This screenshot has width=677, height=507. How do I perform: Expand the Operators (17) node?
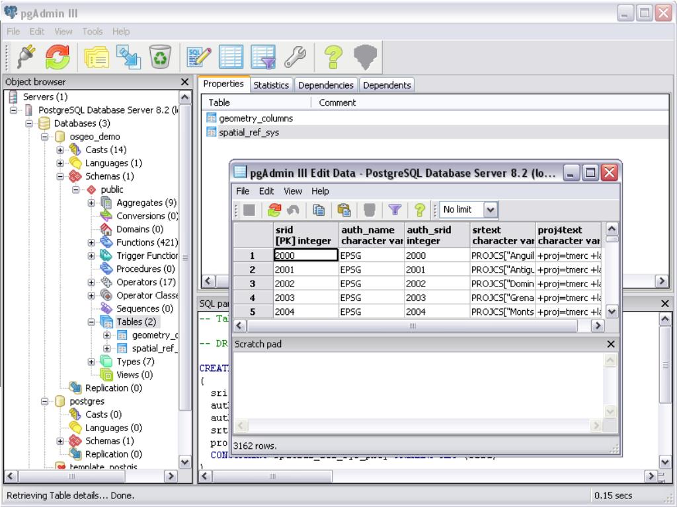(91, 283)
